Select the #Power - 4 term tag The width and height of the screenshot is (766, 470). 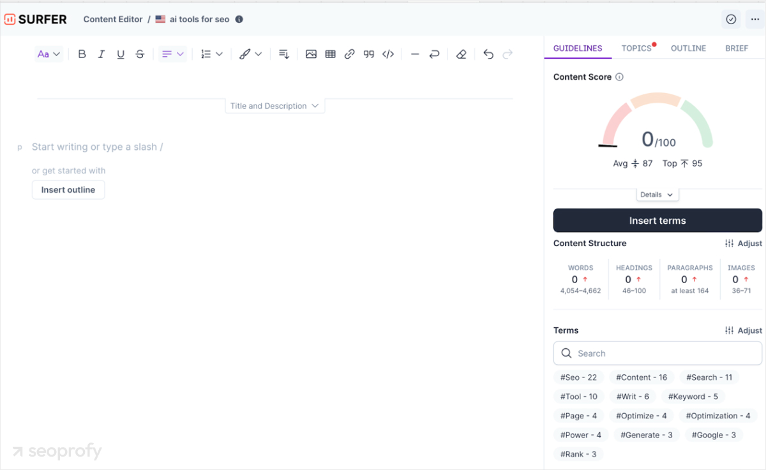[581, 435]
